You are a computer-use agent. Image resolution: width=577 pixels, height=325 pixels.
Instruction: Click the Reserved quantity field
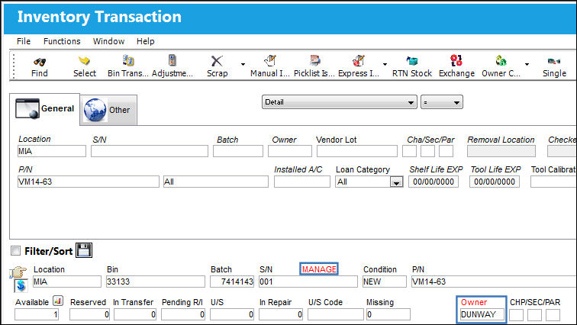click(x=89, y=314)
